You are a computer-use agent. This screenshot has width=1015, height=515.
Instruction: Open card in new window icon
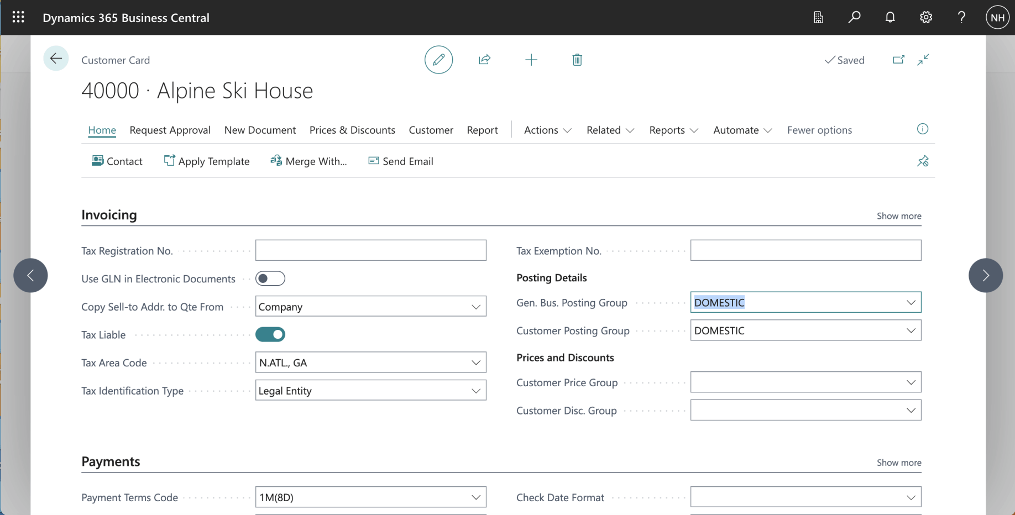tap(898, 60)
